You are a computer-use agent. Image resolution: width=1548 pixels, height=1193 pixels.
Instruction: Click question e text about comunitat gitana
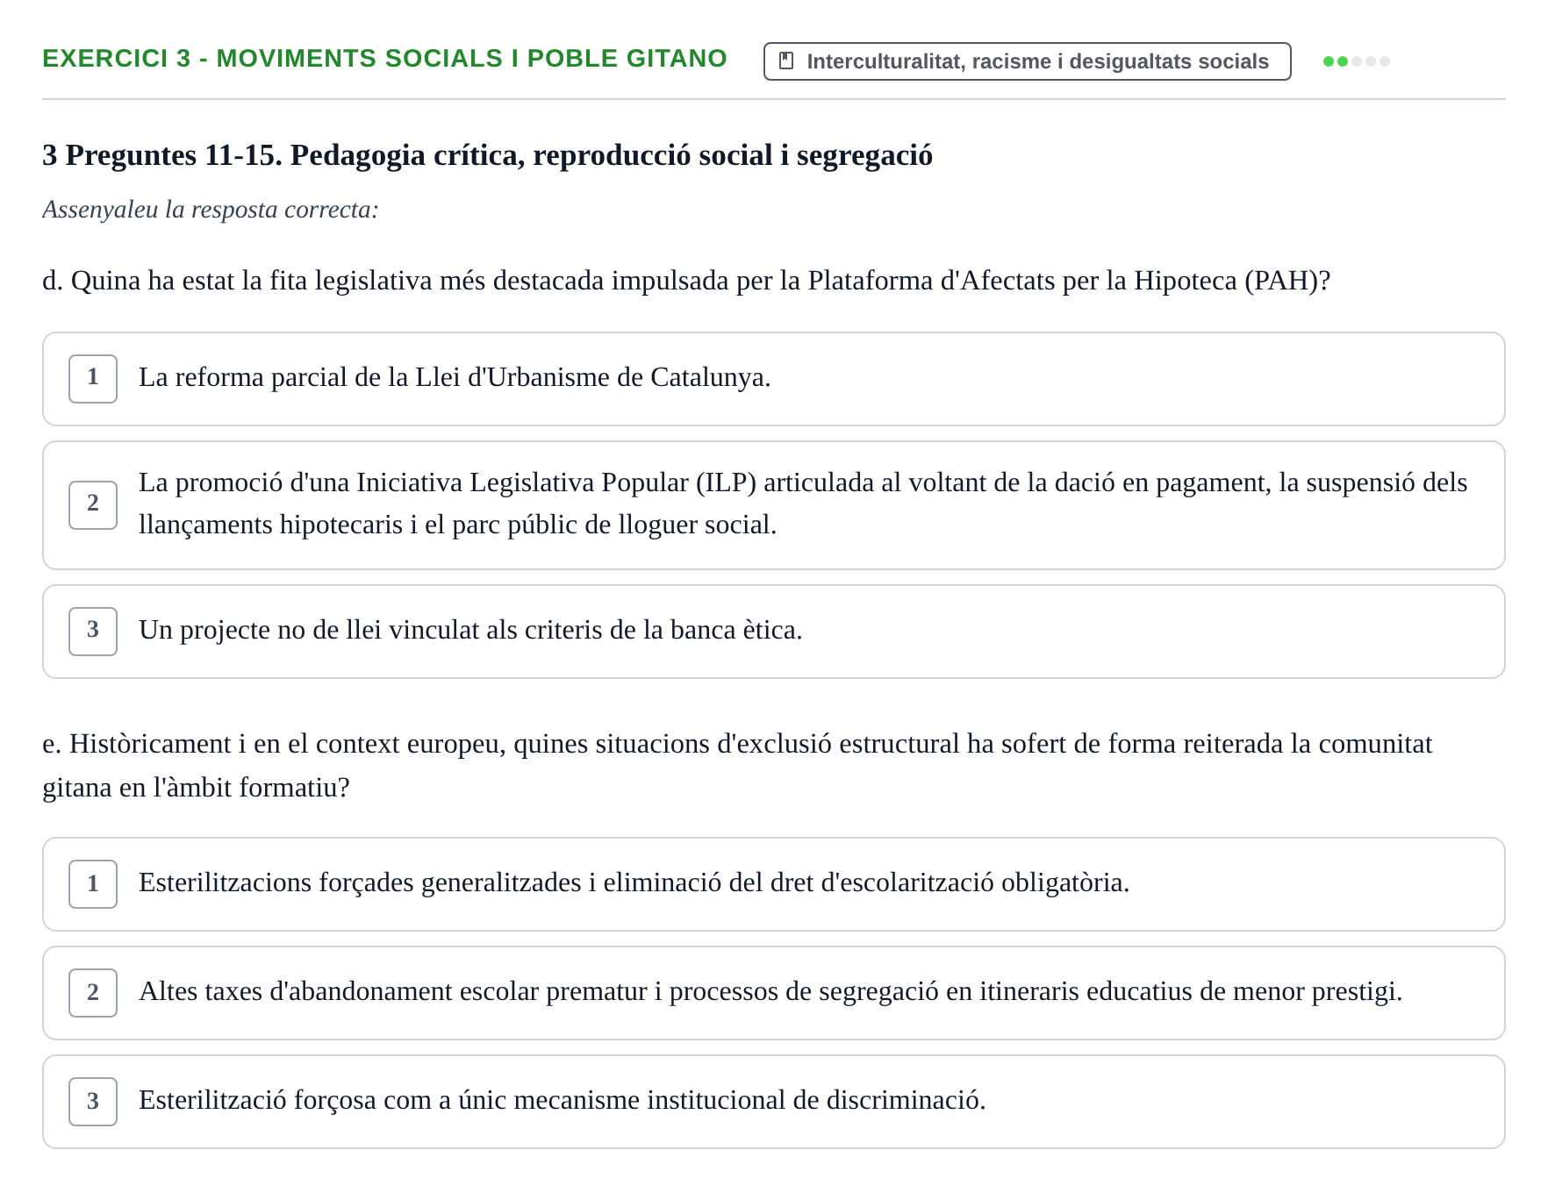point(737,765)
